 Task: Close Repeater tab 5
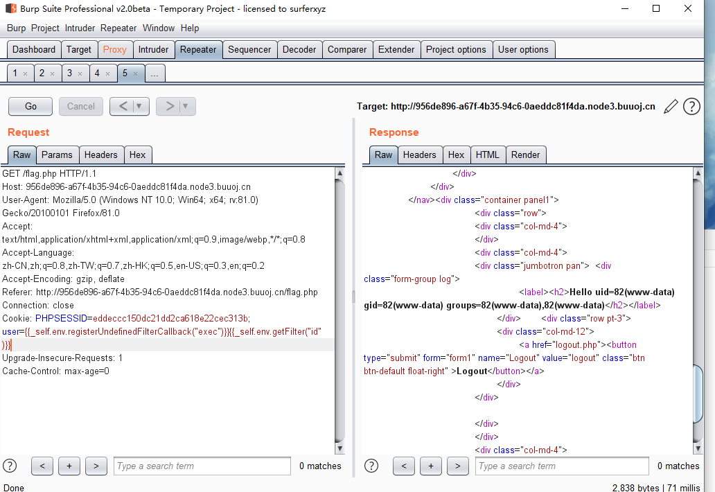point(135,74)
